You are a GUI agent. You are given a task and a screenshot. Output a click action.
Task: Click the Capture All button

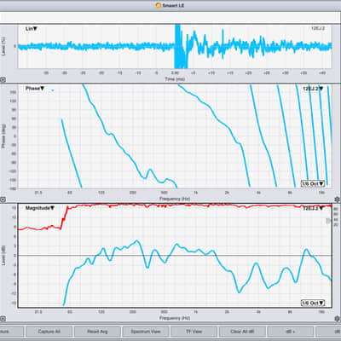coord(49,332)
